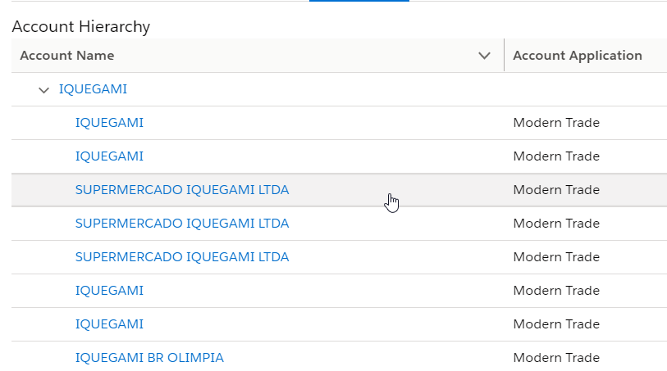Open the highlighted SUPERMERCADO IQUEGAMI LTDA link
The width and height of the screenshot is (667, 371).
pos(181,190)
